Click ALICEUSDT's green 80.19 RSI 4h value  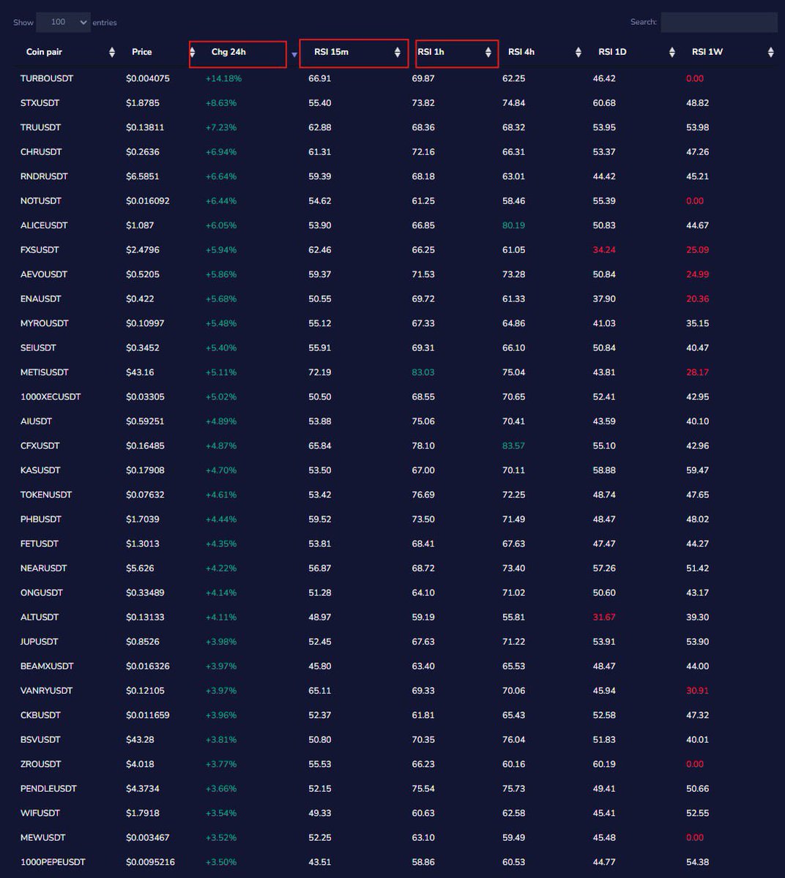pyautogui.click(x=513, y=225)
